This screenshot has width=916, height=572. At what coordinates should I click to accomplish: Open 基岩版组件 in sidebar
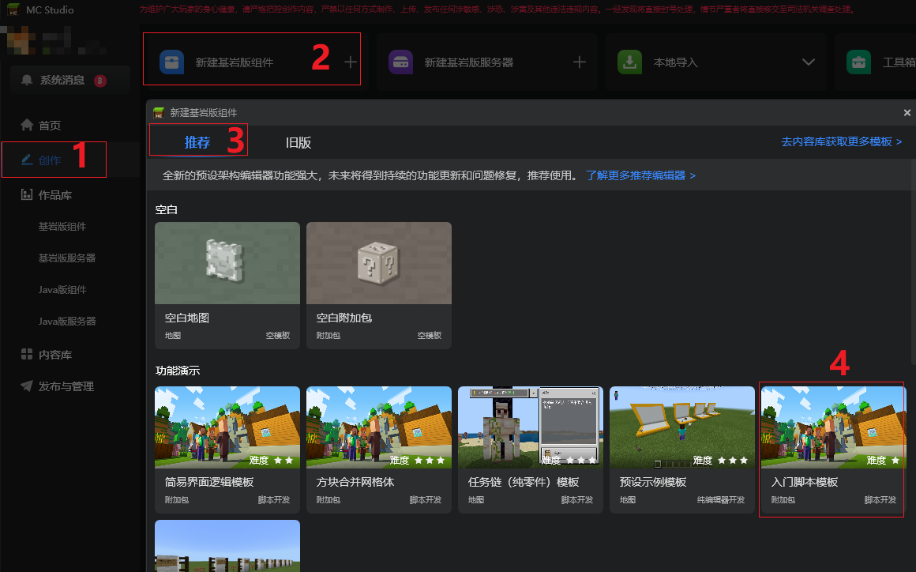(62, 227)
